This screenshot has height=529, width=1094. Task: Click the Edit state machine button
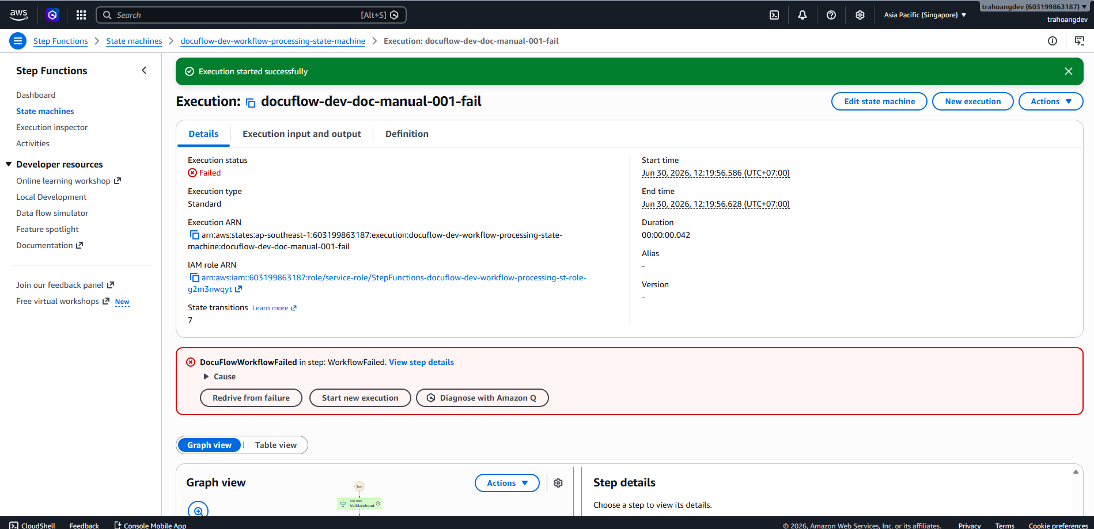click(x=879, y=101)
